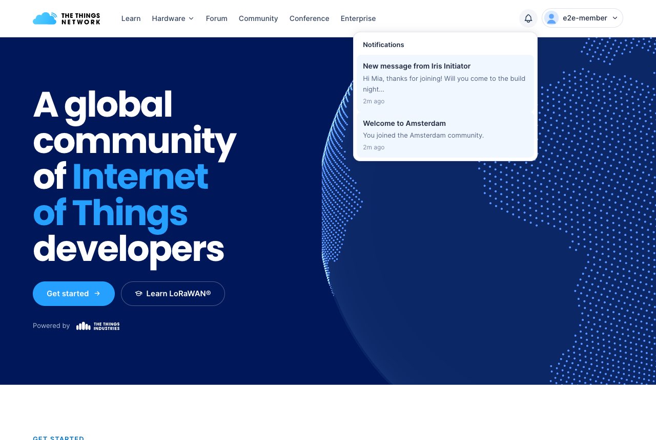Open the Conference nav link
The height and width of the screenshot is (440, 656).
(309, 18)
